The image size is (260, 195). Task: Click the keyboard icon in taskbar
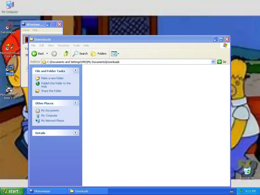[232, 191]
